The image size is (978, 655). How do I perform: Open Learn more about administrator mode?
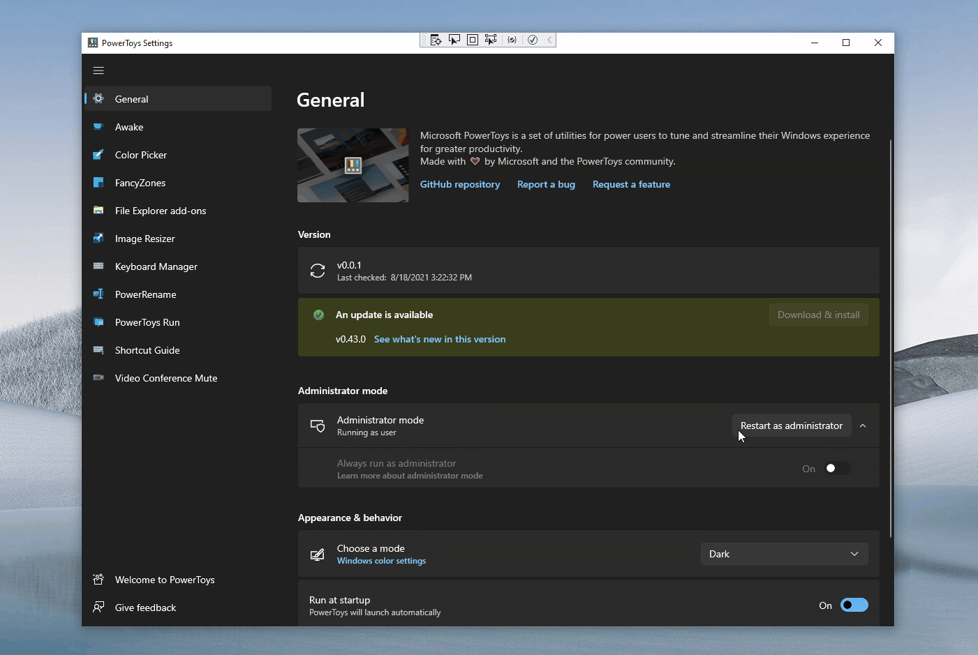pyautogui.click(x=410, y=476)
